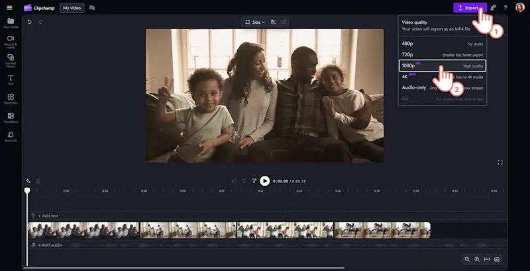
Task: Toggle fullscreen preview mode
Action: coord(500,162)
